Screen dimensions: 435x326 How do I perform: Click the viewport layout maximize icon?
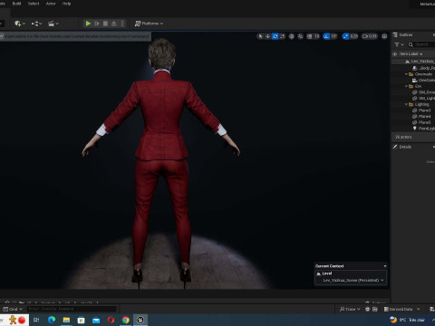point(384,36)
